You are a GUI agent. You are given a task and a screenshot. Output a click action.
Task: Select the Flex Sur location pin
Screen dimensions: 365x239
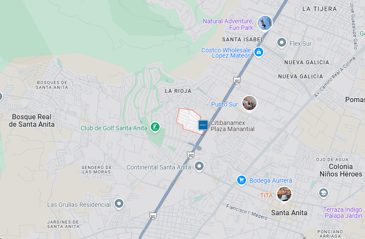pos(281,43)
